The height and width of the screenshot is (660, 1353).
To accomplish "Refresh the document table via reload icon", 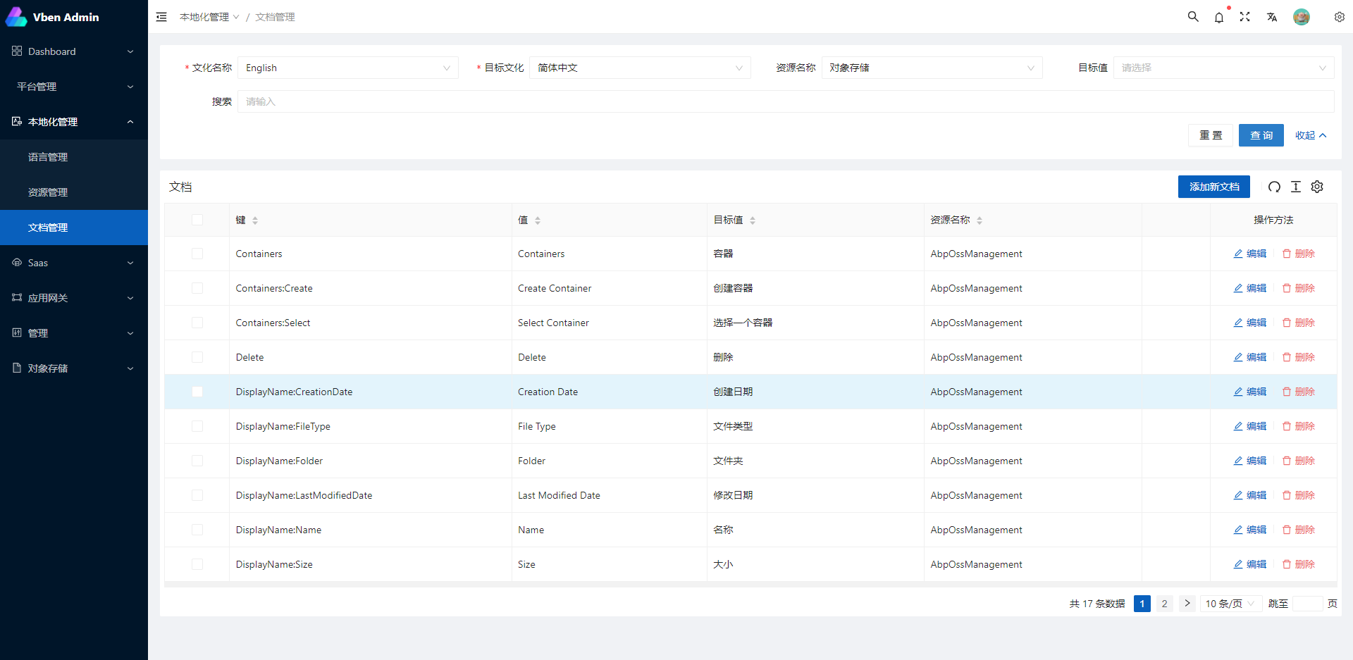I will pos(1274,187).
